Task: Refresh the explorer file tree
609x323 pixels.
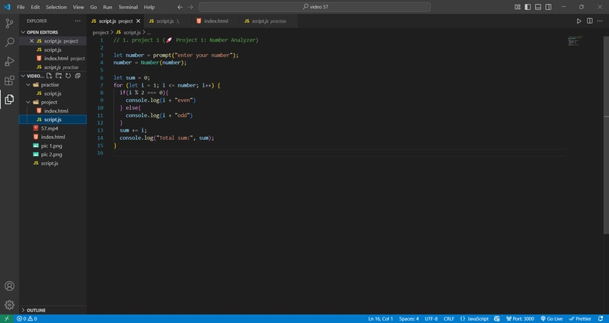Action: click(68, 76)
